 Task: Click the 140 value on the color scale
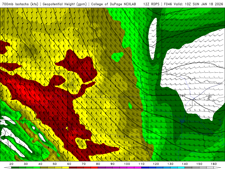185,164
